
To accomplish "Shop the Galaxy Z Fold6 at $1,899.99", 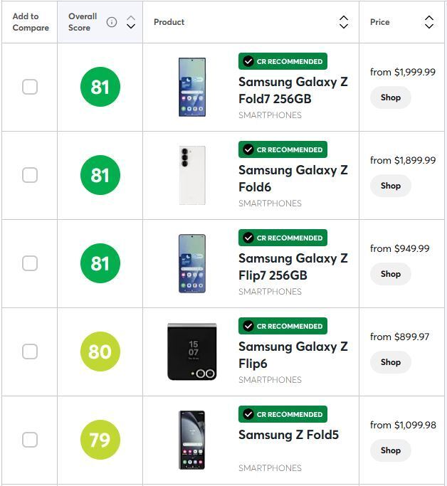I will point(390,186).
